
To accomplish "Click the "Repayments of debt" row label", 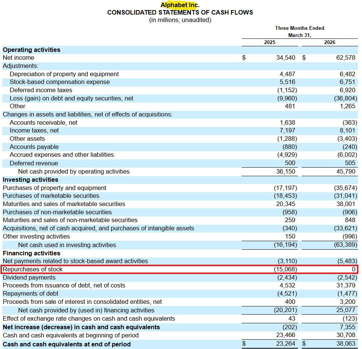I will point(31,294).
